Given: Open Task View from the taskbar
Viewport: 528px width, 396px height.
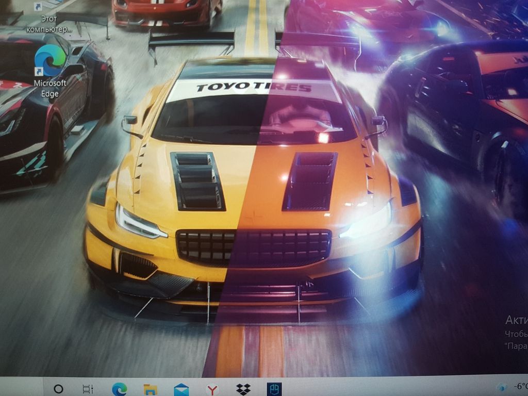Looking at the screenshot, I should tap(88, 389).
